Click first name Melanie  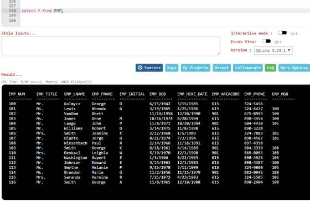coord(100,168)
